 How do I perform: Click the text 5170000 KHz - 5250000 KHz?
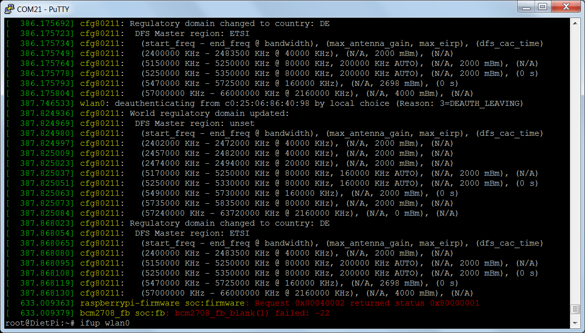[x=207, y=173]
